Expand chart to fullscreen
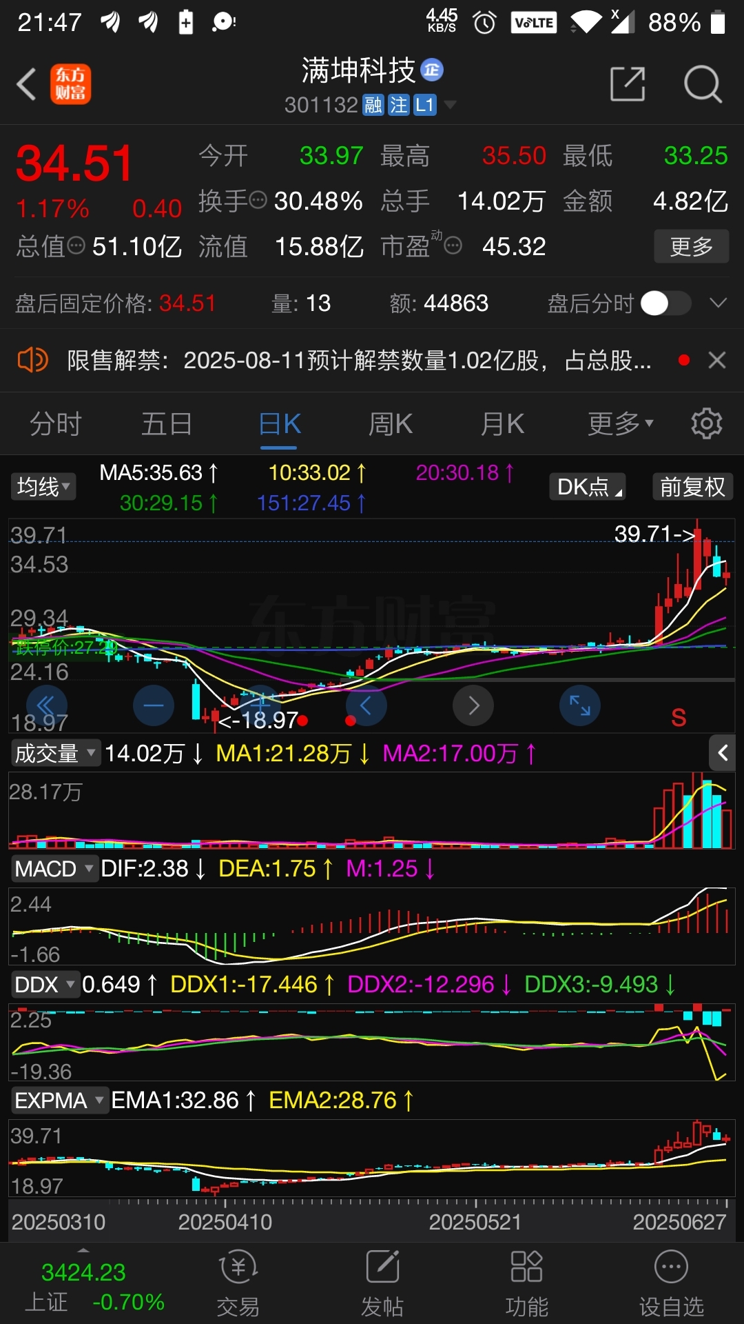This screenshot has height=1324, width=744. pos(580,705)
